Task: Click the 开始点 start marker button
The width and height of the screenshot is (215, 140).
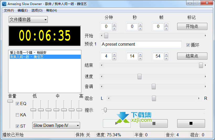Action: pos(192,26)
